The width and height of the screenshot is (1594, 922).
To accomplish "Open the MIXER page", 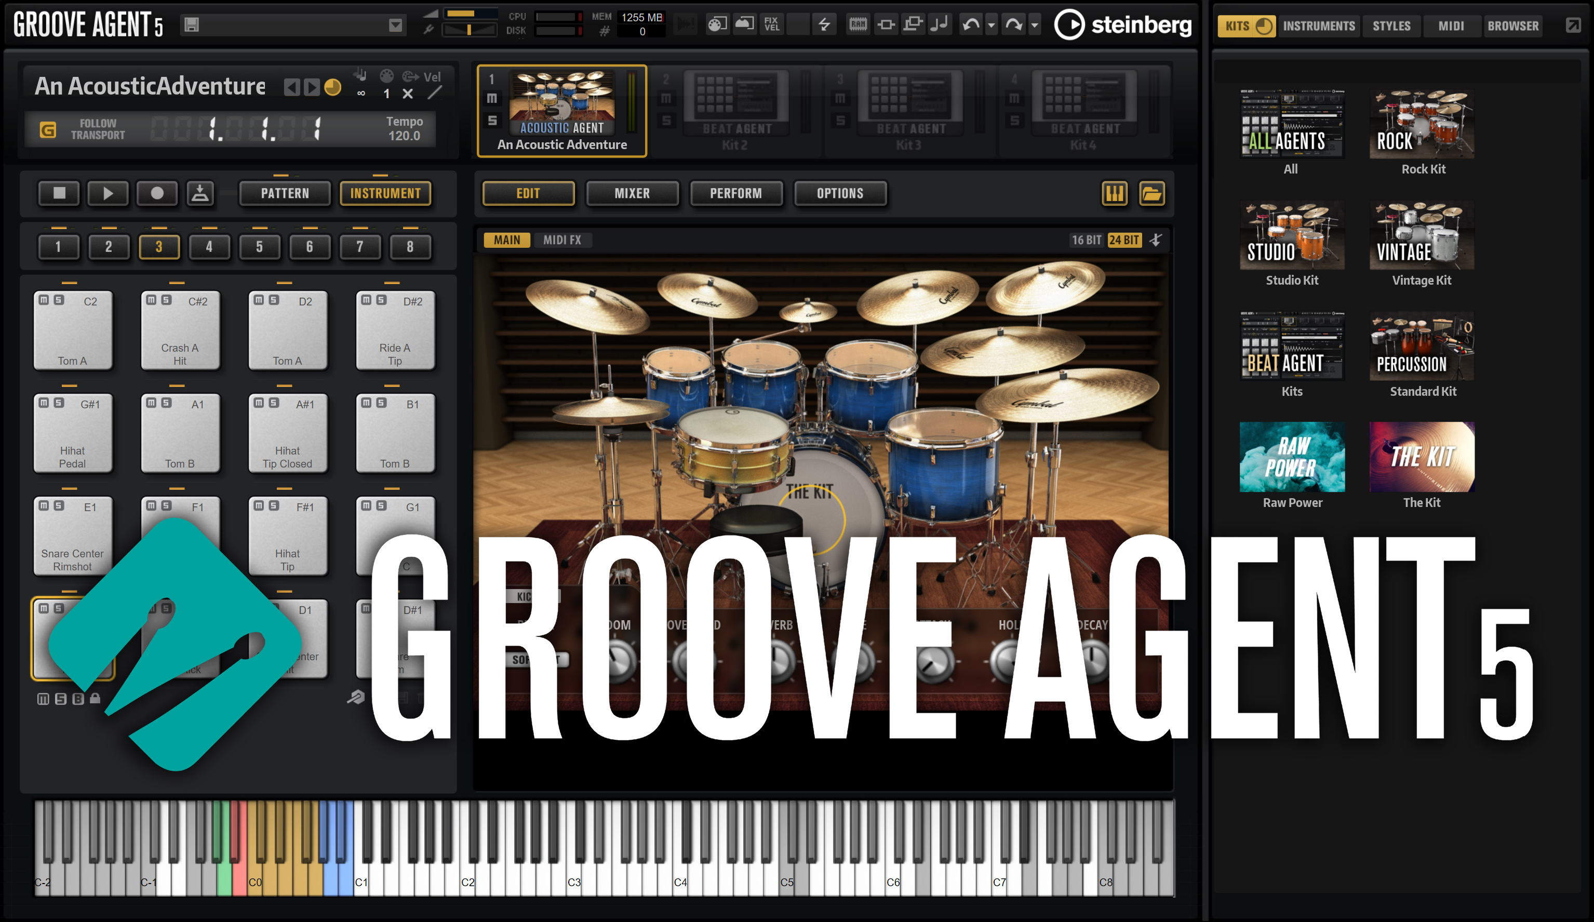I will click(632, 193).
